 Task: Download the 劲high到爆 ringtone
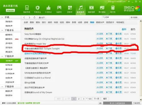[x=109, y=83]
